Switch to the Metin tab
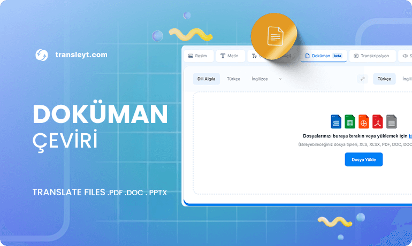412x246 pixels. pos(230,56)
